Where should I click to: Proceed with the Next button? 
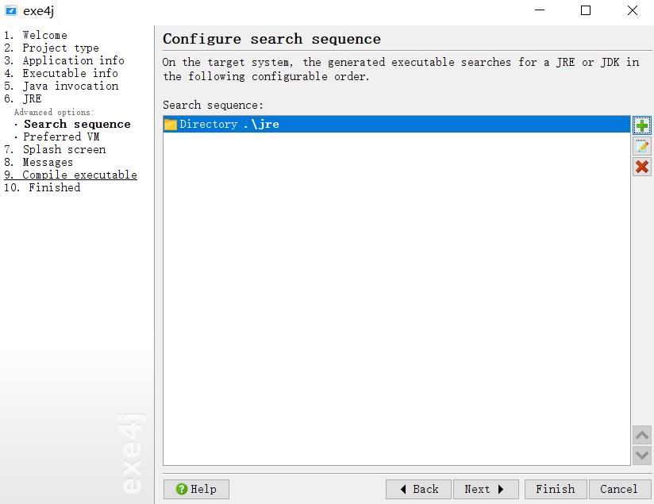click(x=486, y=489)
